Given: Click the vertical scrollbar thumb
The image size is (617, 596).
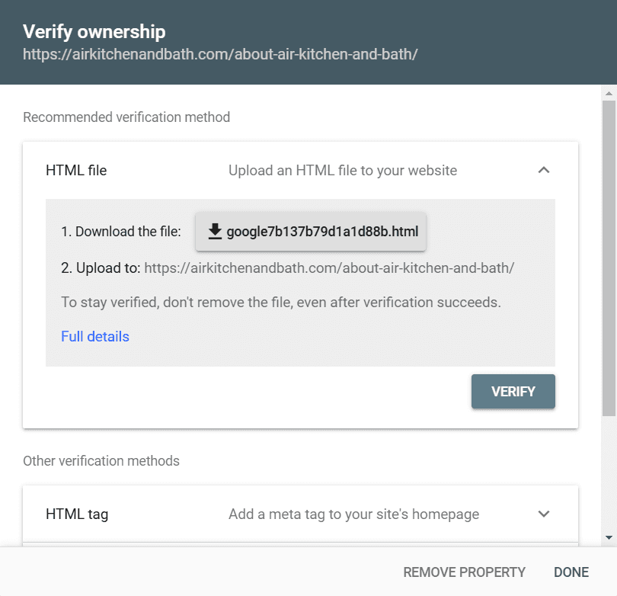Looking at the screenshot, I should click(609, 259).
